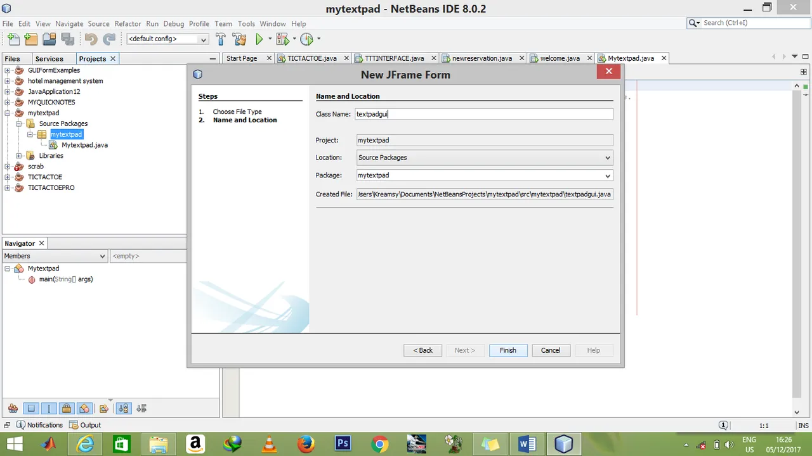Select Mytextpad.java in Projects tree

[x=79, y=145]
